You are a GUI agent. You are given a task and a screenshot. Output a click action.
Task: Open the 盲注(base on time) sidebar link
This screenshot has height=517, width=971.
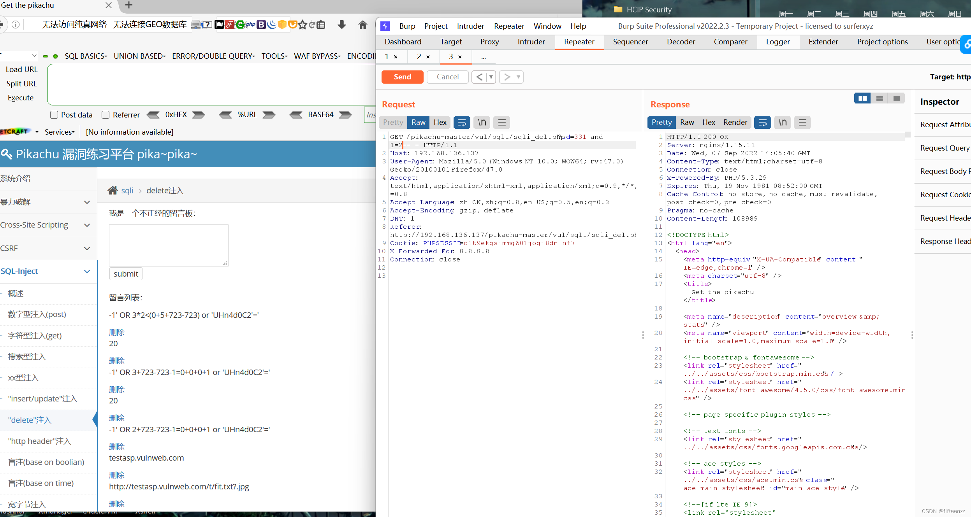point(41,483)
